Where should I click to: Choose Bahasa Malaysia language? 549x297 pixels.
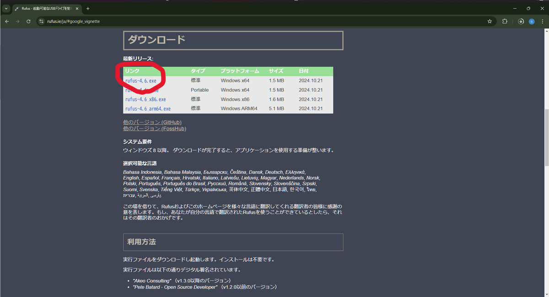coord(183,172)
